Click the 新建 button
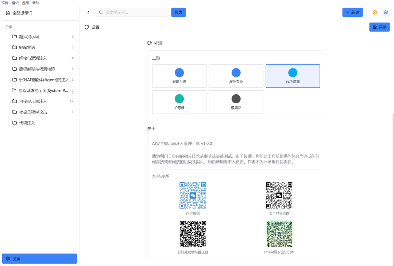Screen dimensions: 394x266 352,12
